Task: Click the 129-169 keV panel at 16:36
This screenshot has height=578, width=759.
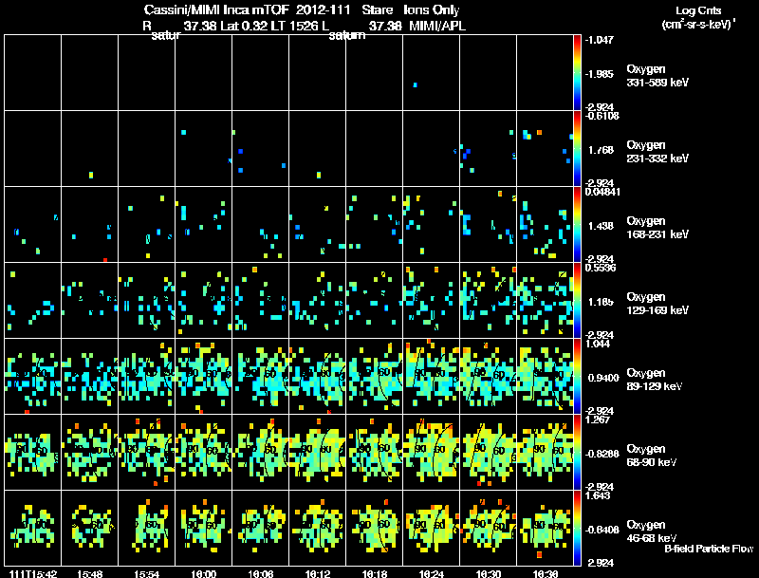Action: [545, 300]
